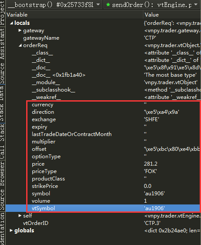Click the 'FOK' priceType value
The width and height of the screenshot is (201, 245).
(150, 171)
